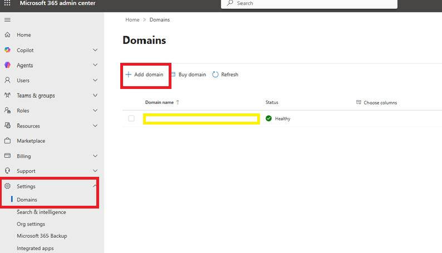Click the Billing card icon
This screenshot has height=253, width=442.
tap(8, 156)
